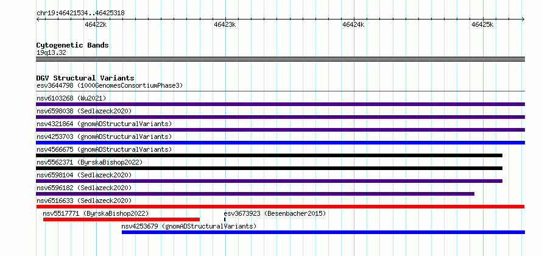Viewport: 542px width, 256px height.
Task: Open the esv3673923 (Besenbacher2015) label
Action: [275, 213]
